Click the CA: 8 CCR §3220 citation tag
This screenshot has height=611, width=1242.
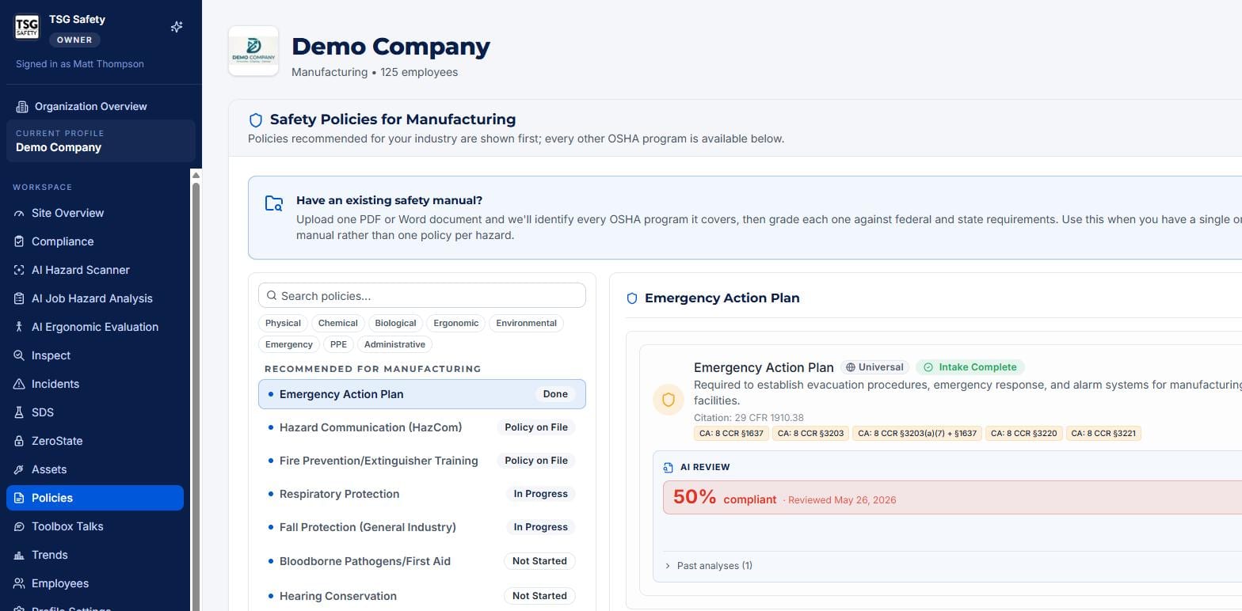(1024, 434)
